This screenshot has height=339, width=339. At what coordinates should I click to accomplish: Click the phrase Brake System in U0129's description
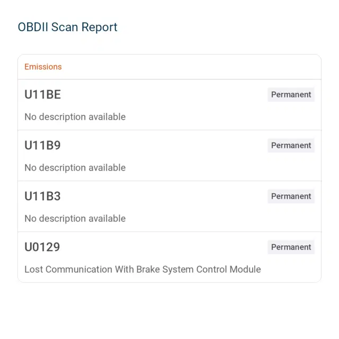(165, 270)
